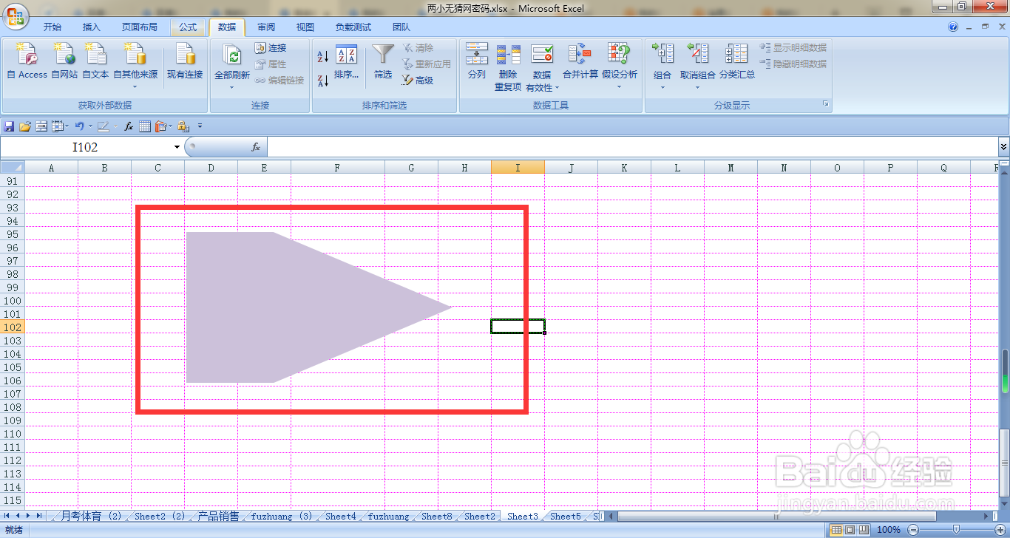Switch to the Home (开始) tab
Screen dimensions: 1010x538
pyautogui.click(x=52, y=27)
